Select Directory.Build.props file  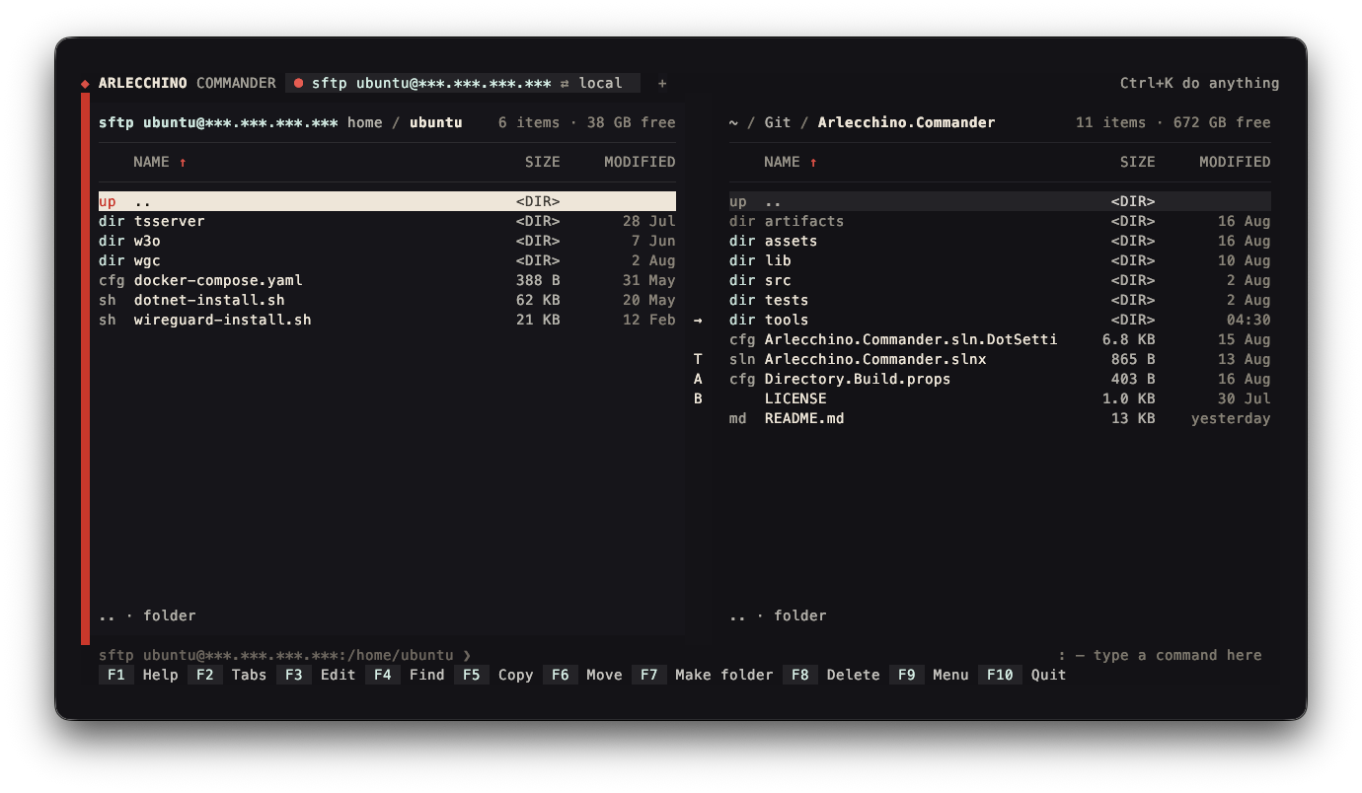coord(1000,379)
